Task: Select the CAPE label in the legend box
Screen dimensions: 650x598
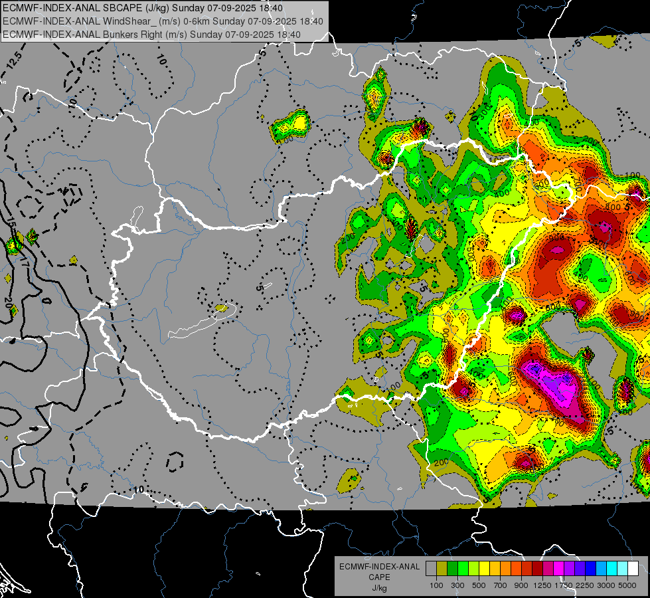Action: [379, 577]
